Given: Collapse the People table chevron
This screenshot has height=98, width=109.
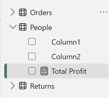Looking at the screenshot, I should [x=13, y=27].
